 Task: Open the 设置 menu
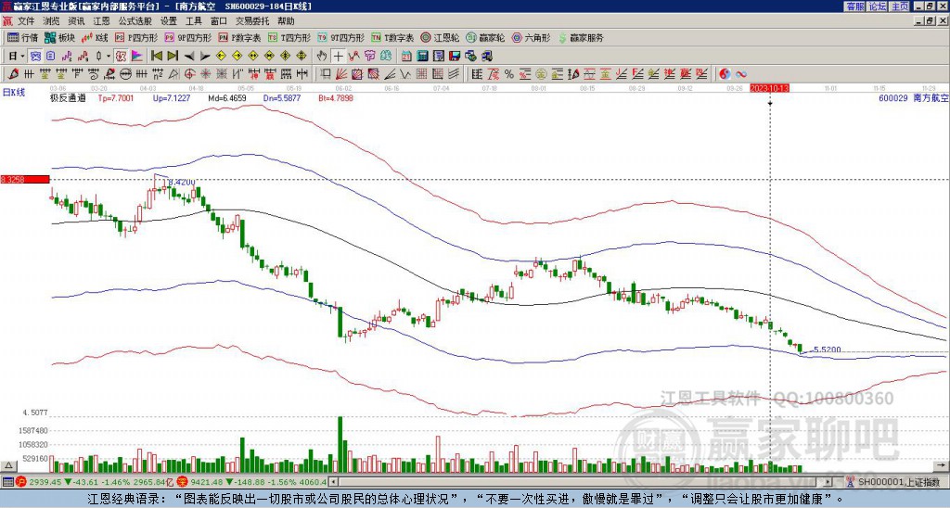tap(169, 21)
